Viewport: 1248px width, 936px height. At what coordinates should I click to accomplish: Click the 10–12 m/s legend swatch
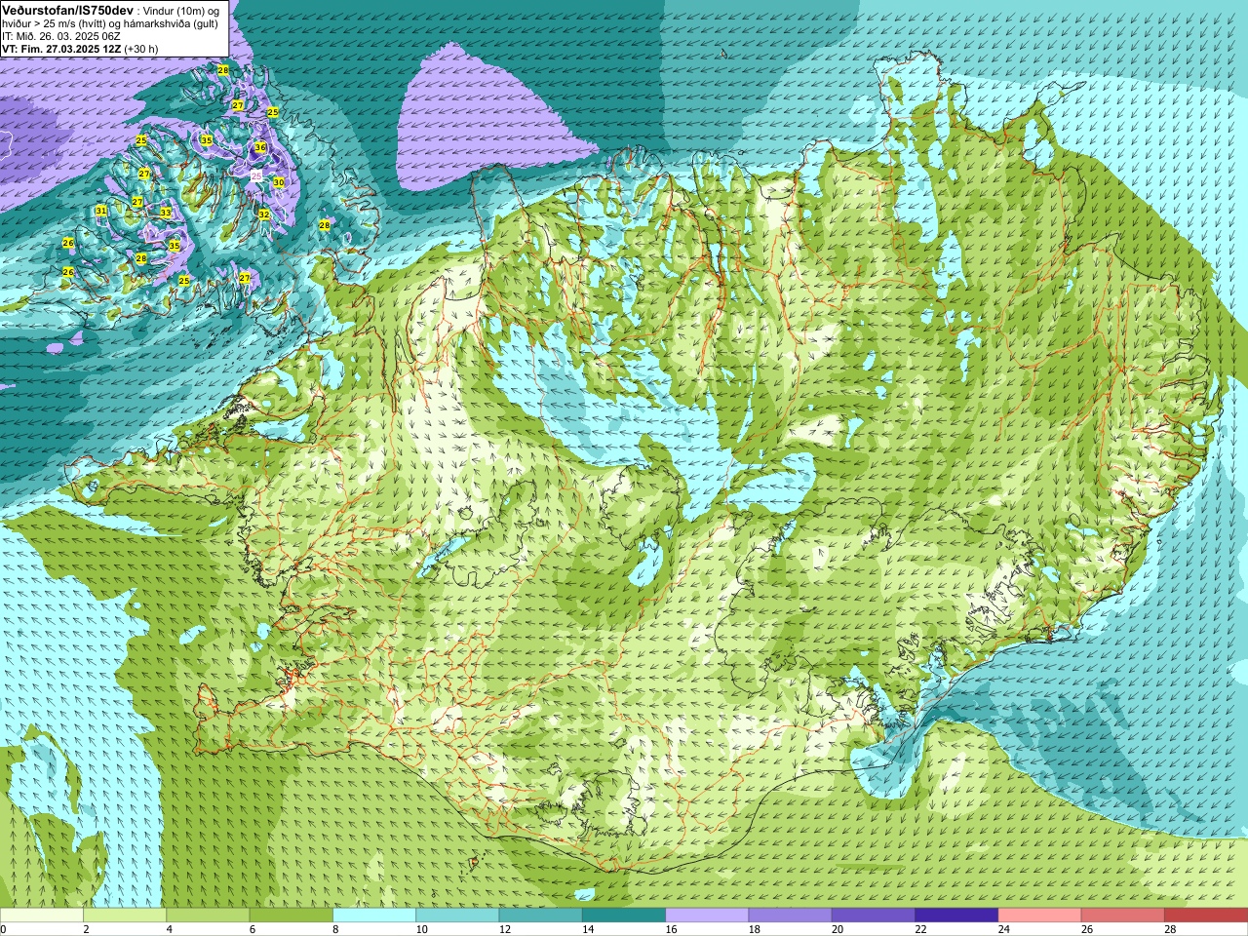[457, 915]
